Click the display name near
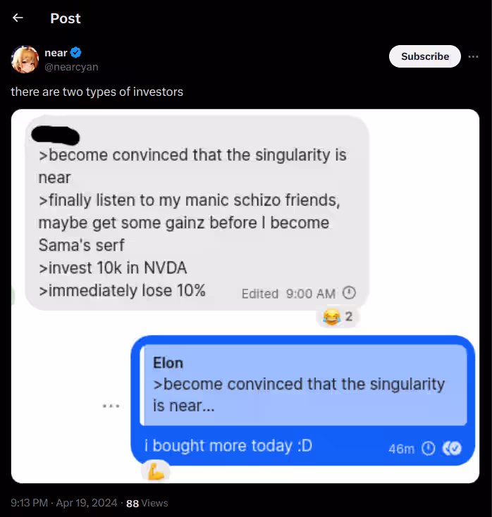Viewport: 492px width, 517px height. [x=56, y=53]
